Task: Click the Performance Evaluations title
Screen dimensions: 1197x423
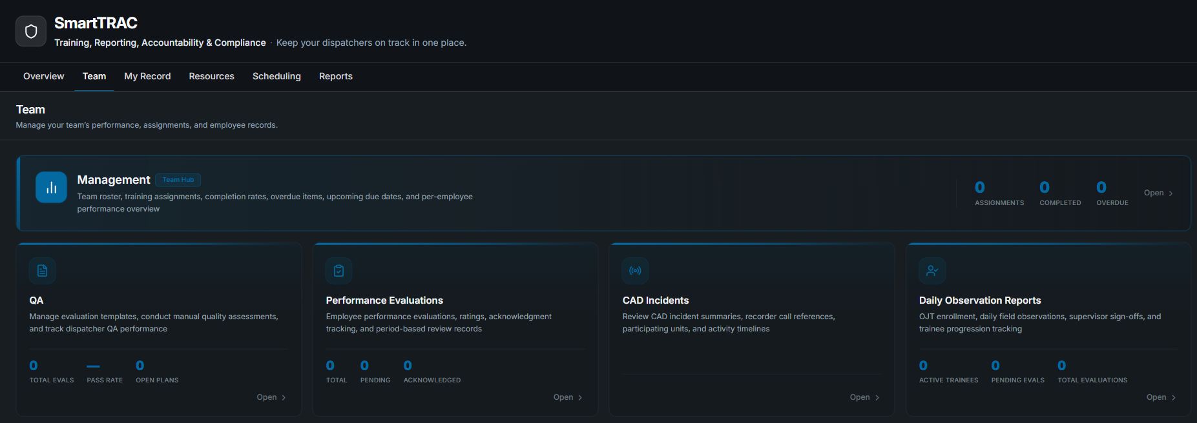Action: click(384, 300)
